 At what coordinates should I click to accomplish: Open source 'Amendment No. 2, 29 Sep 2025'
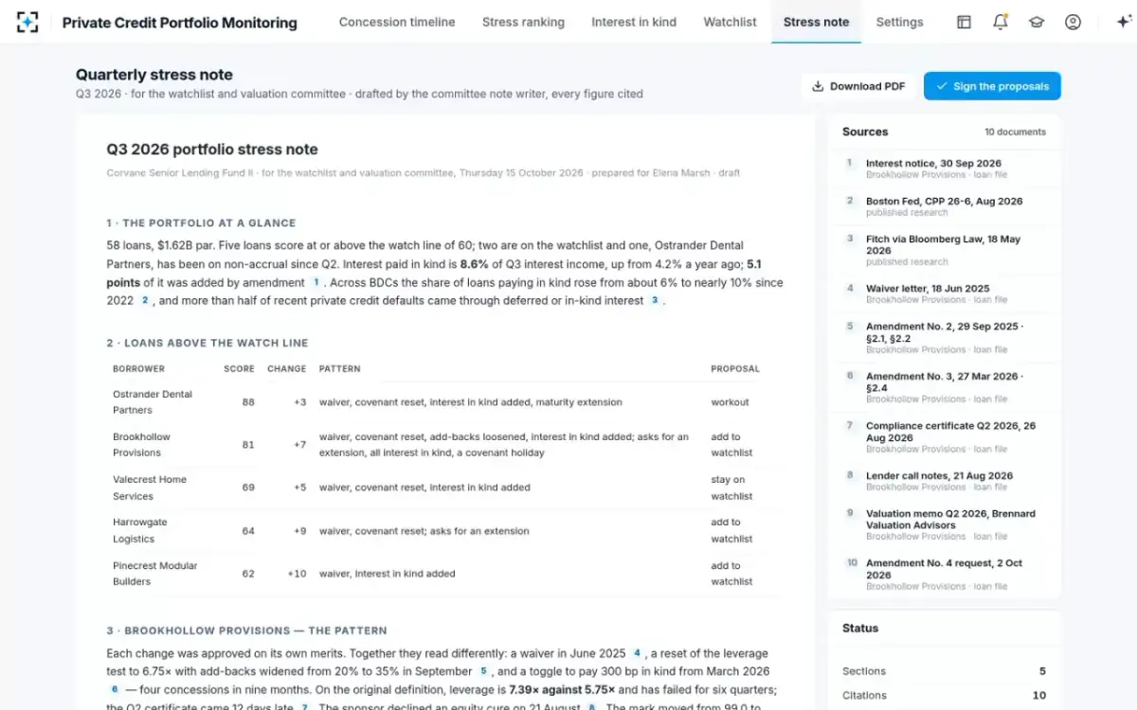944,337
